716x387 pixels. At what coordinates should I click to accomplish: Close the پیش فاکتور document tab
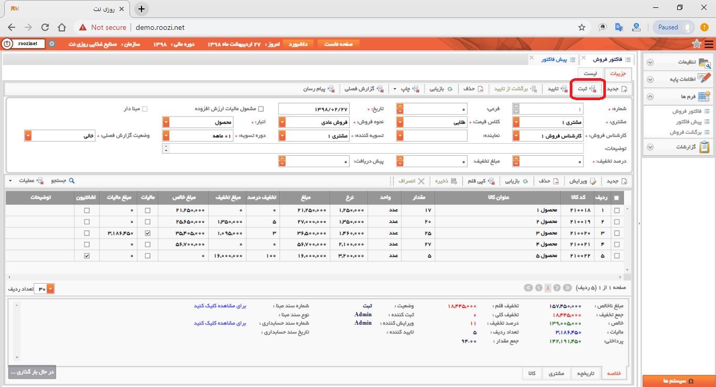point(531,58)
